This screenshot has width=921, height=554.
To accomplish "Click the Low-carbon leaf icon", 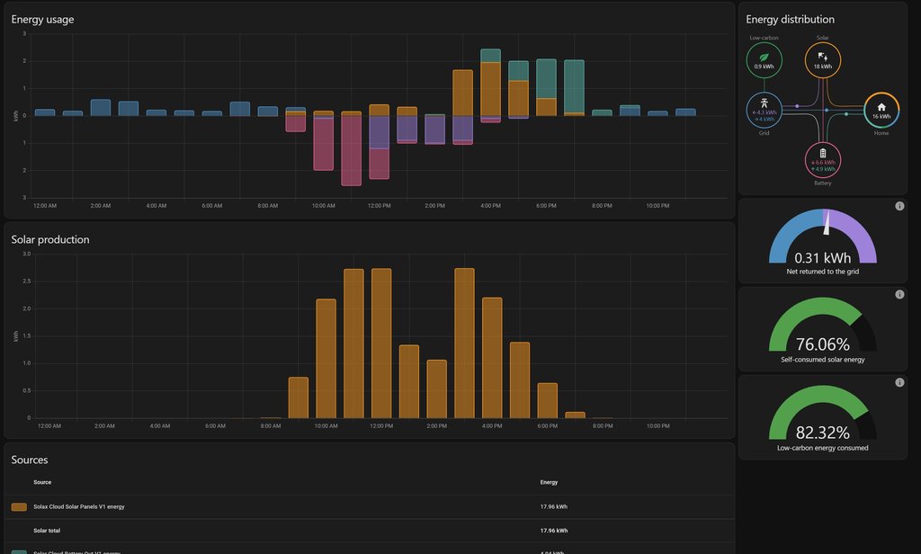I will (764, 55).
